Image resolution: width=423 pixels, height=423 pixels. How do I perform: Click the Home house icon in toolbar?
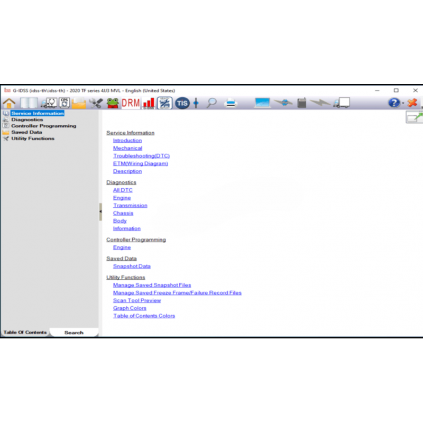point(9,103)
